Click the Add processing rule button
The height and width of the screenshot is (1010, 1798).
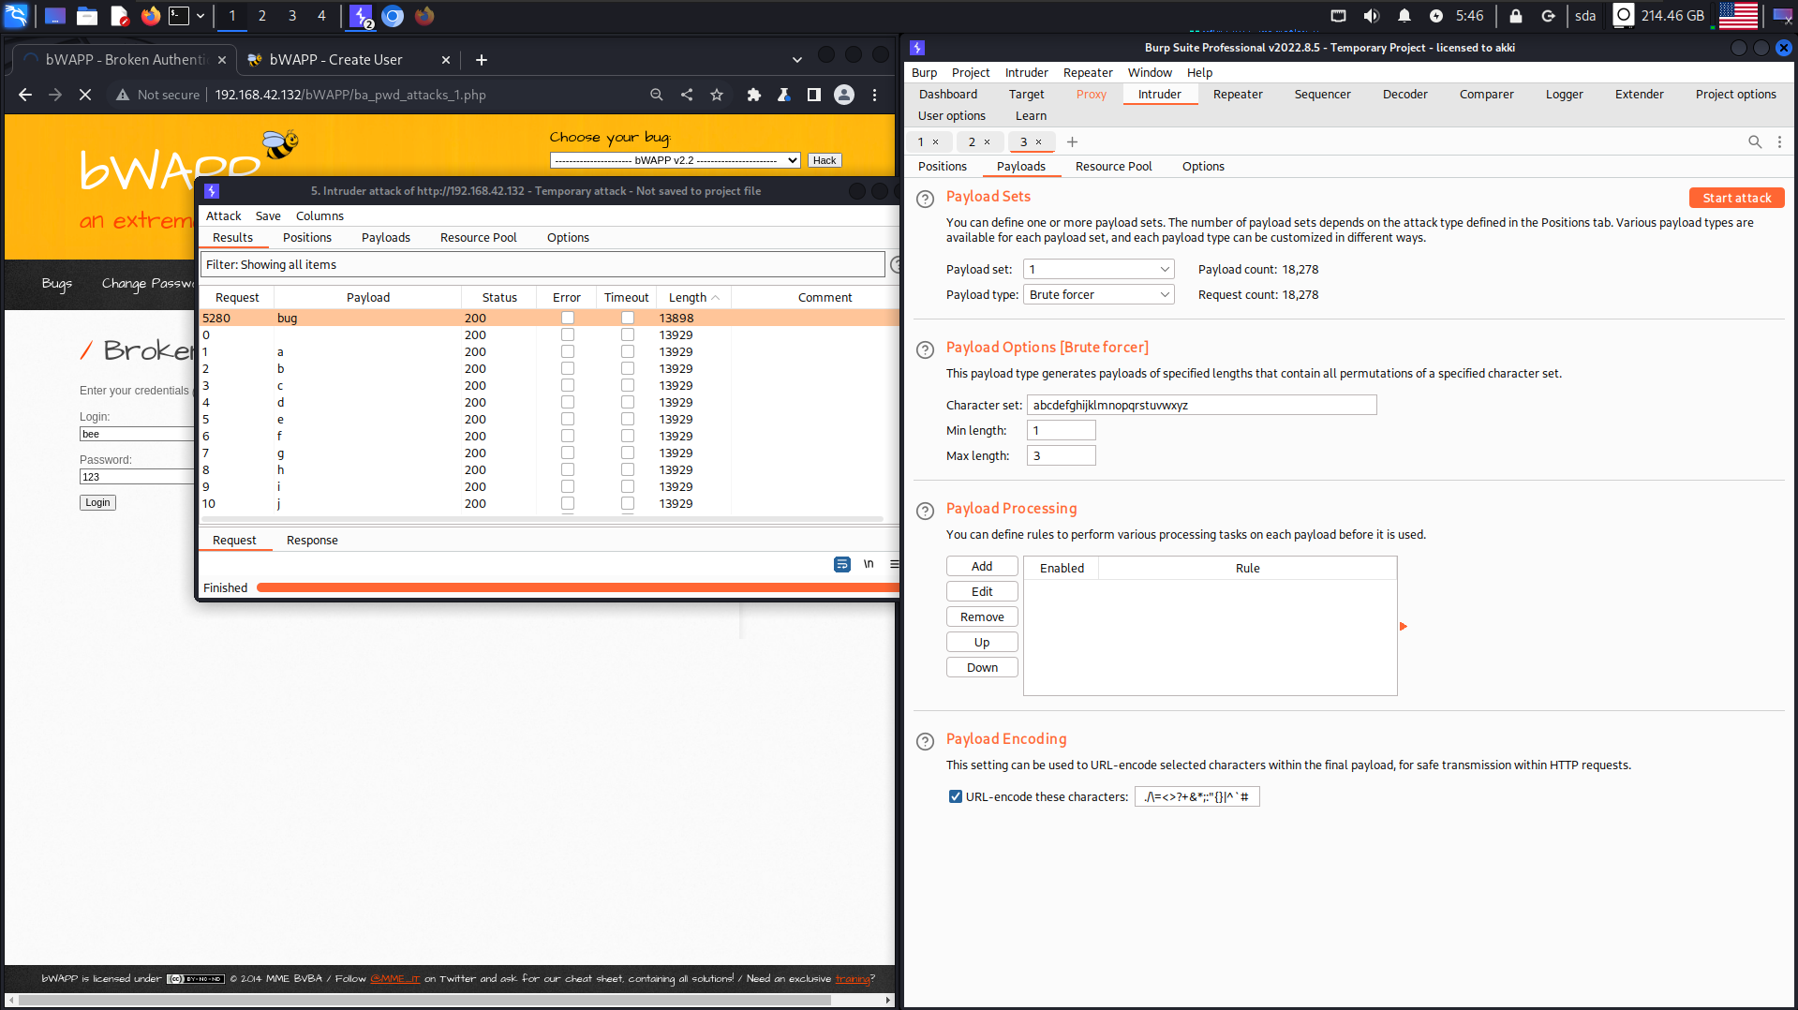[x=981, y=567]
